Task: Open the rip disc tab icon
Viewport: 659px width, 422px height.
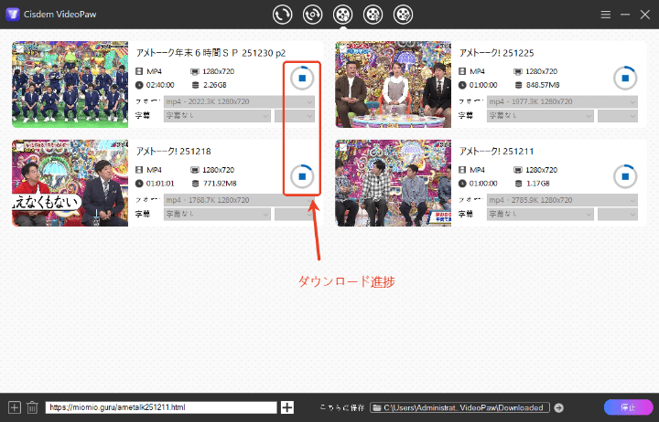Action: 312,15
